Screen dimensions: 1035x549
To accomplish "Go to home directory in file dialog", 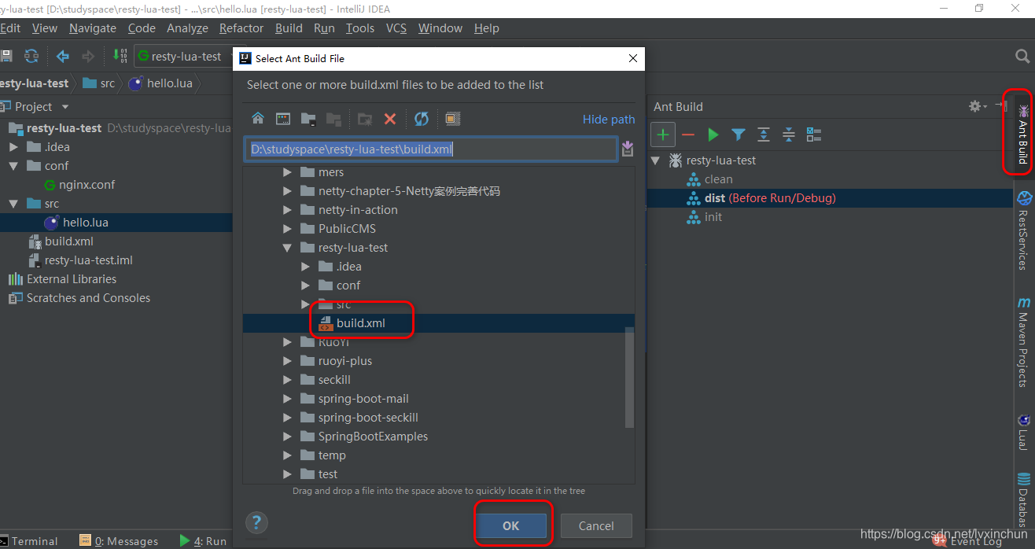I will tap(258, 119).
